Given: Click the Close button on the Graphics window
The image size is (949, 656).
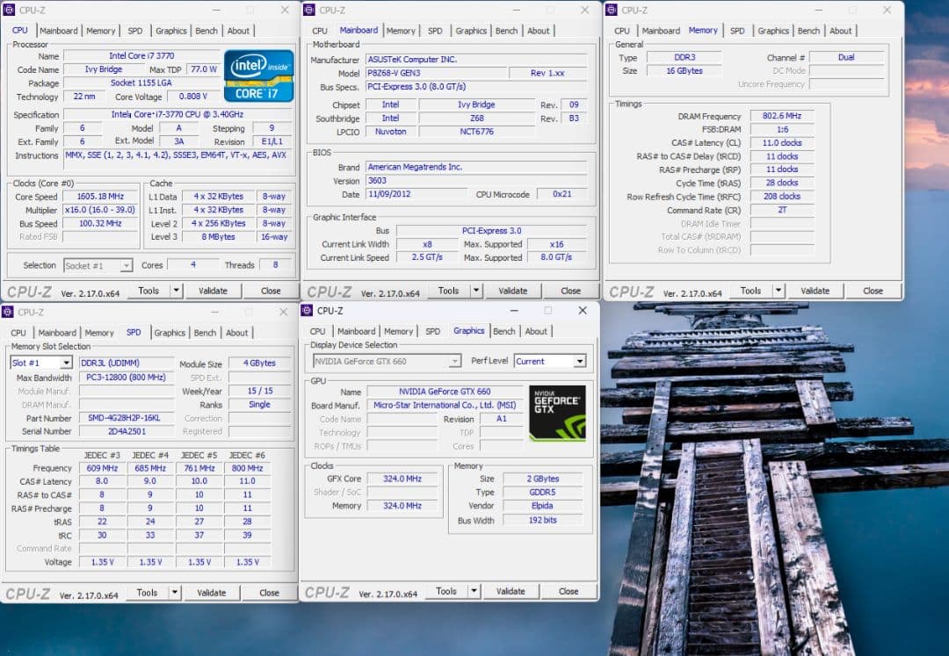Looking at the screenshot, I should pos(569,590).
